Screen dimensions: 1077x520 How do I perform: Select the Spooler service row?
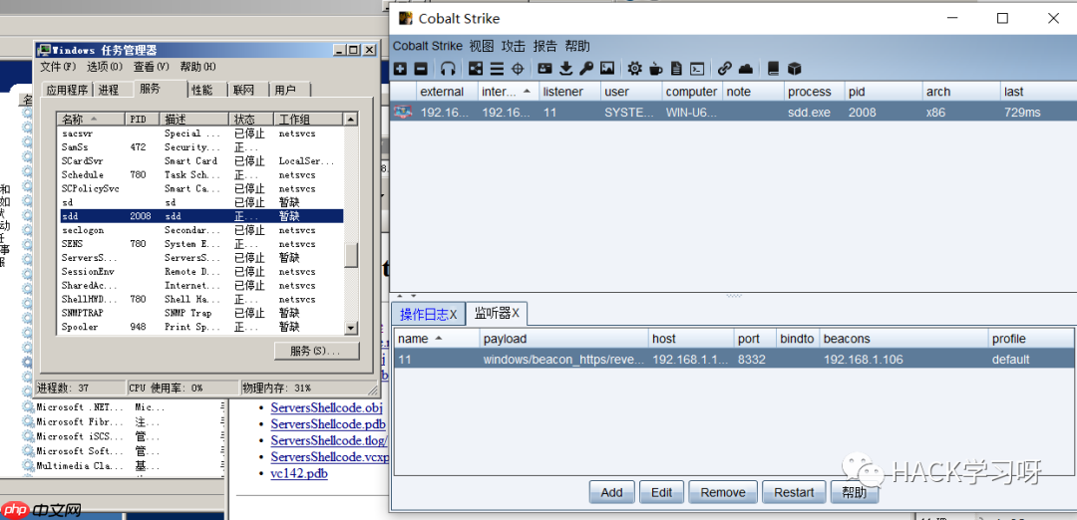coord(201,327)
